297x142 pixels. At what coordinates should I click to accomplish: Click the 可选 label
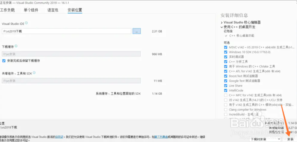227,43
